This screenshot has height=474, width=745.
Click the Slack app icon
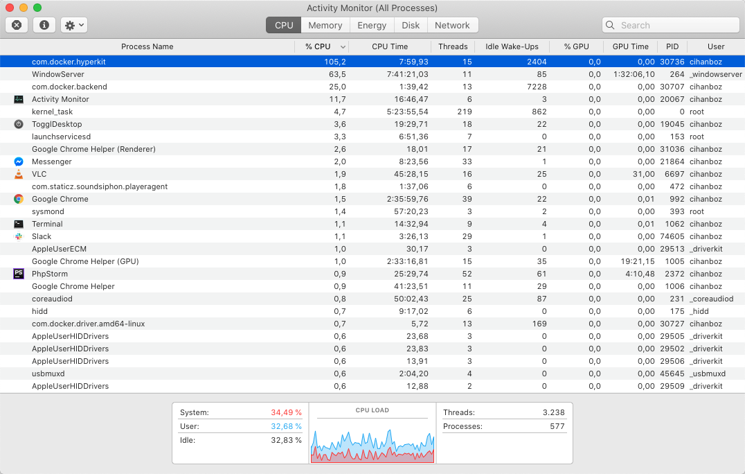click(x=19, y=236)
